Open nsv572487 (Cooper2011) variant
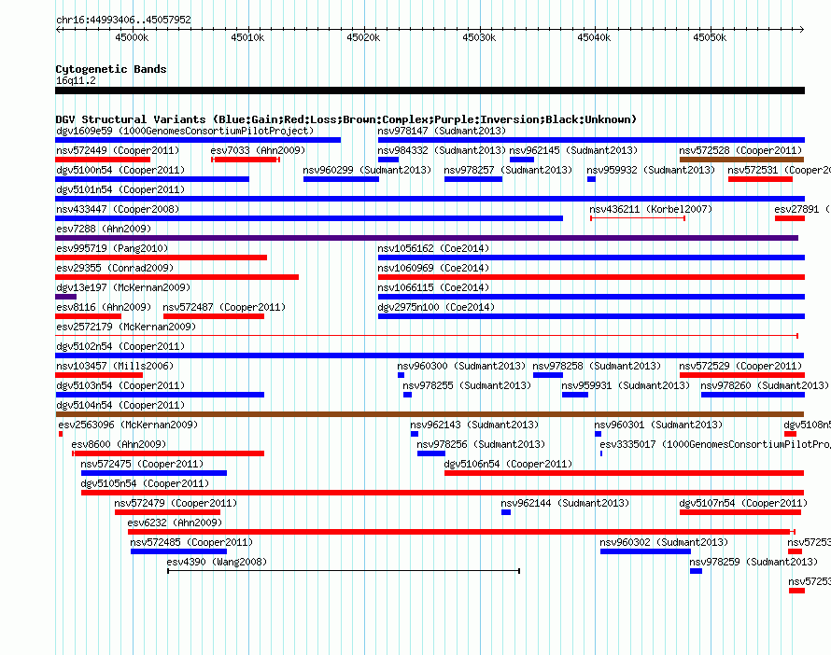 click(x=224, y=307)
